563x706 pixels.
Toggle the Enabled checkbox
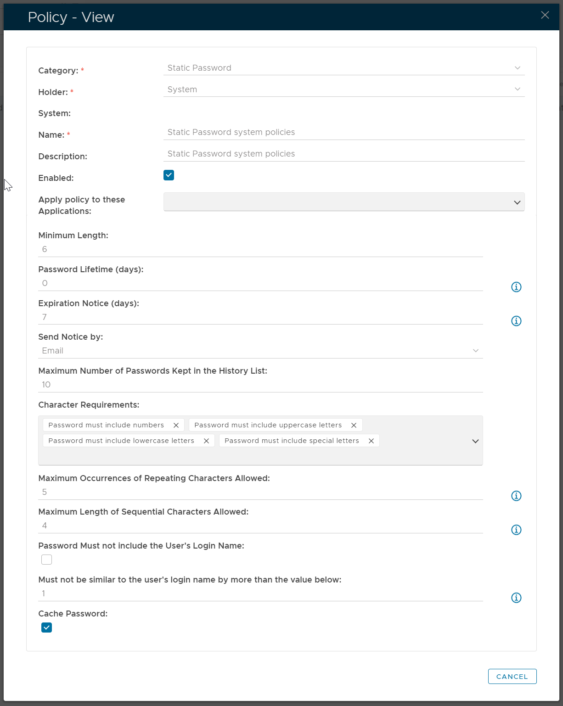click(x=169, y=175)
